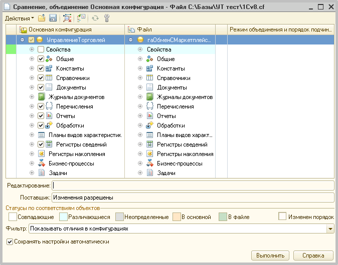Expand Задачи in the Файл column
Viewport: 338px width, 265px height.
[x=140, y=172]
